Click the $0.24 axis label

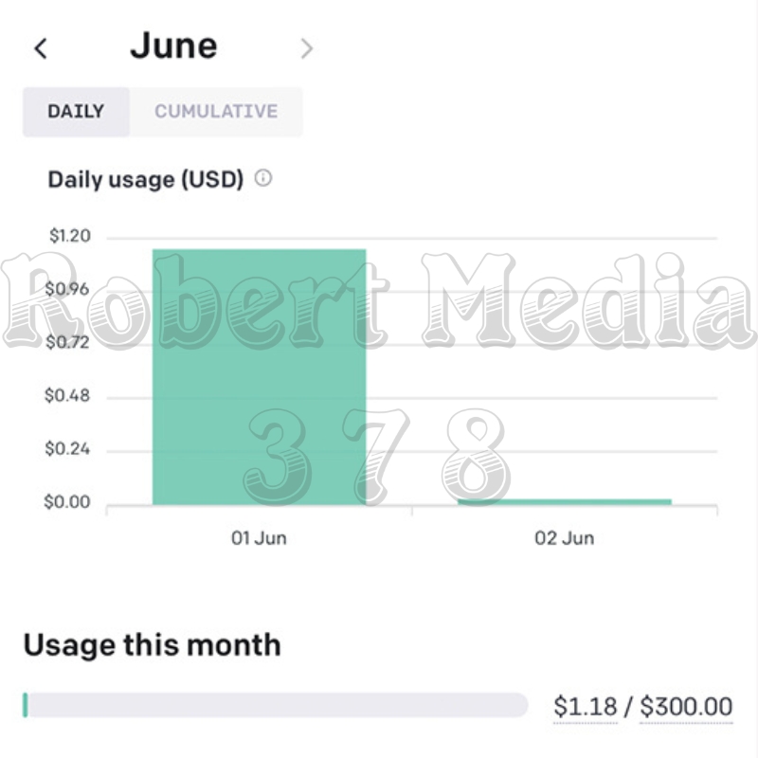[67, 448]
